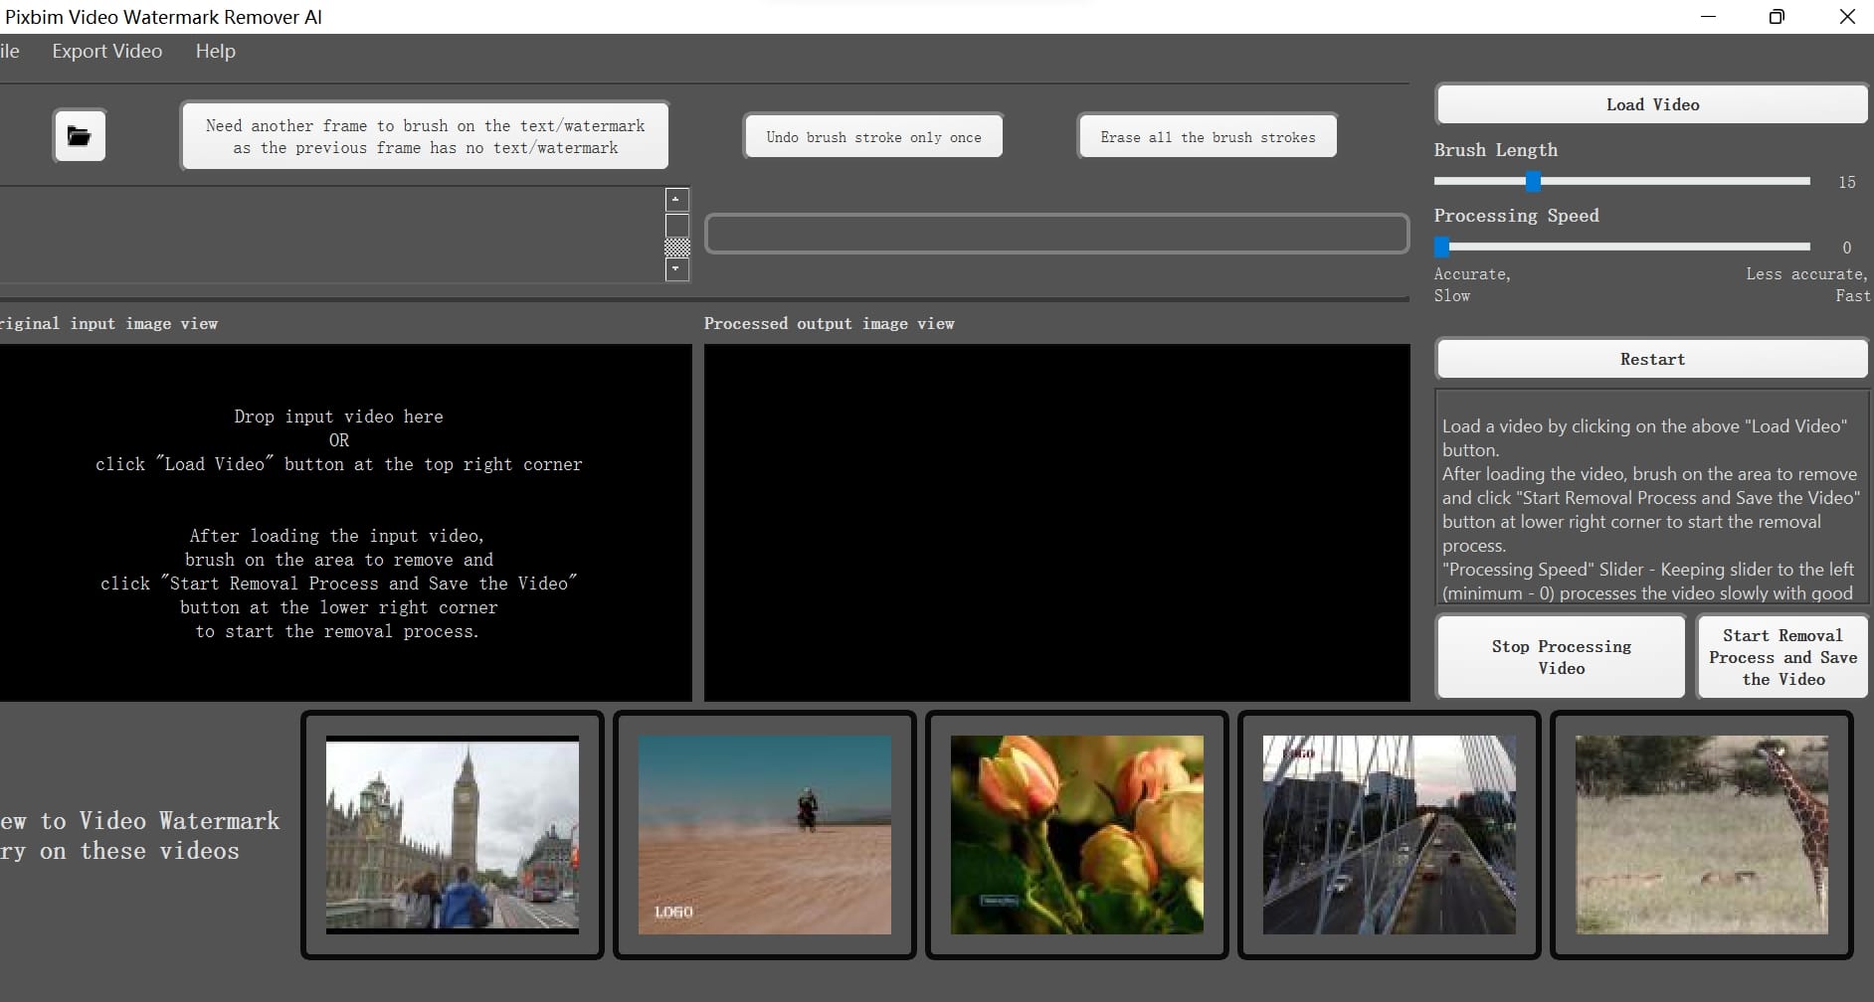Click the Brush Length value 15
Viewport: 1874px width, 1002px height.
tap(1846, 182)
